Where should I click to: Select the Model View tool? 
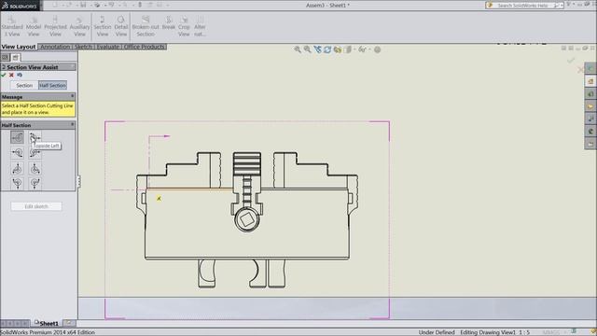34,26
